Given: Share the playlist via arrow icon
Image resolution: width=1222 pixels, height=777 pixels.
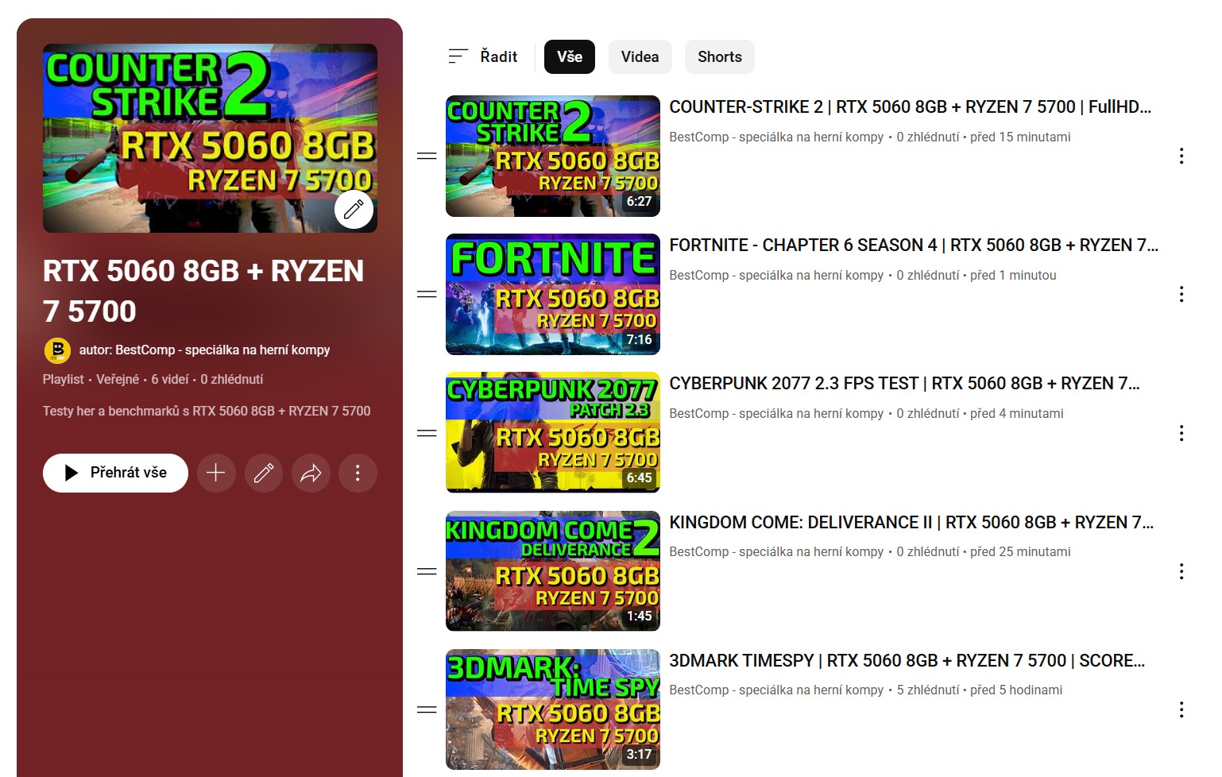Looking at the screenshot, I should tap(311, 473).
